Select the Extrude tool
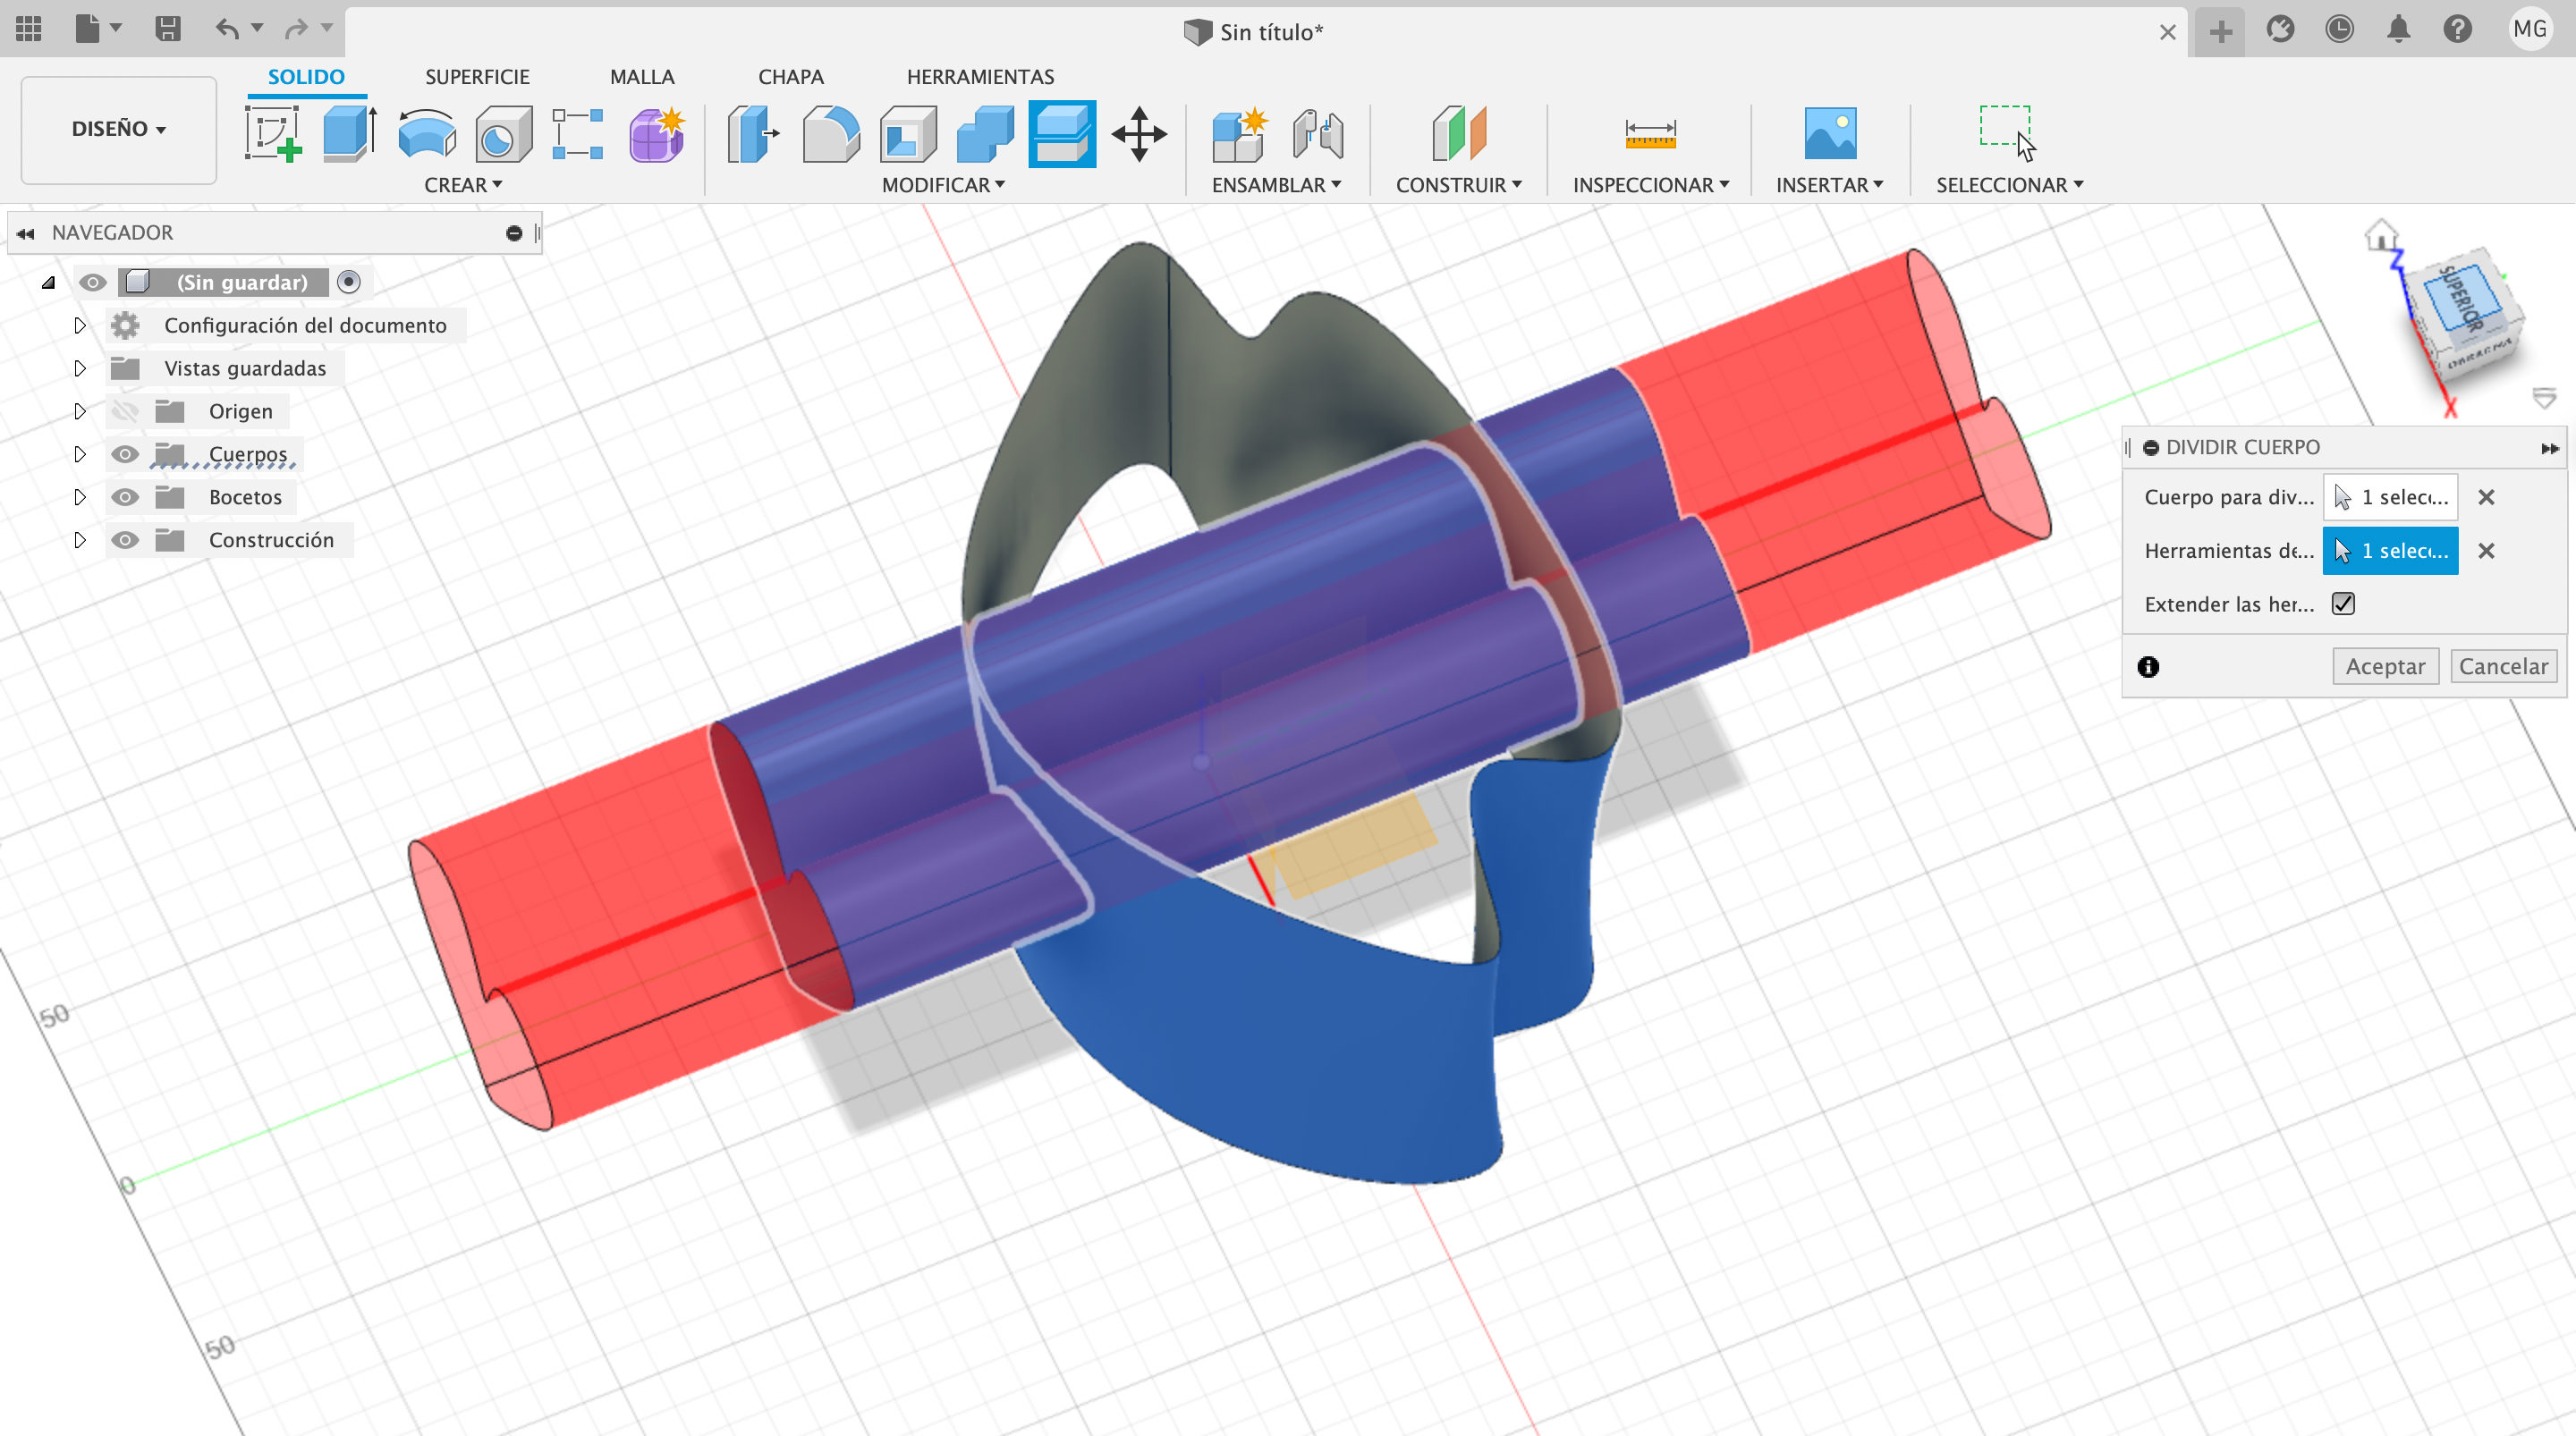This screenshot has width=2576, height=1436. tap(349, 134)
